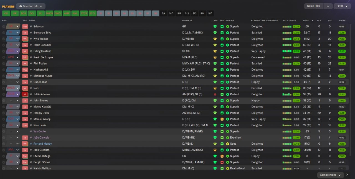Image resolution: width=355 pixels, height=179 pixels.
Task: Click Nathan Aké's Vac status badge
Action: coord(25,70)
